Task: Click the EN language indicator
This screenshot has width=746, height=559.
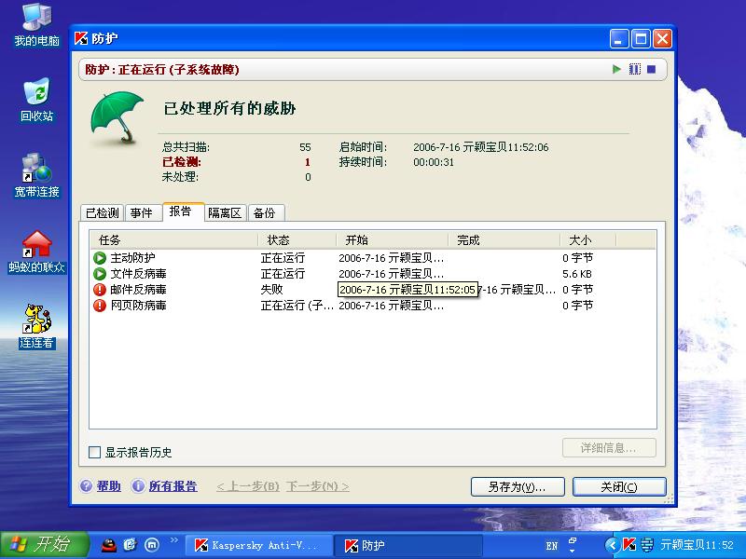Action: coord(552,546)
